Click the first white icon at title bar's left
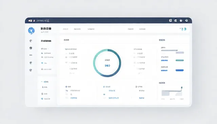This screenshot has height=124, width=217. [x=30, y=21]
